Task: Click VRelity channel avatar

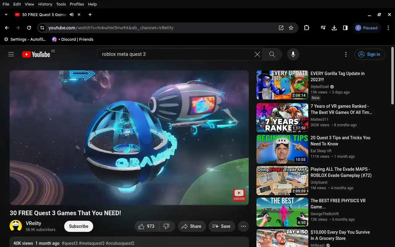Action: 16,226
